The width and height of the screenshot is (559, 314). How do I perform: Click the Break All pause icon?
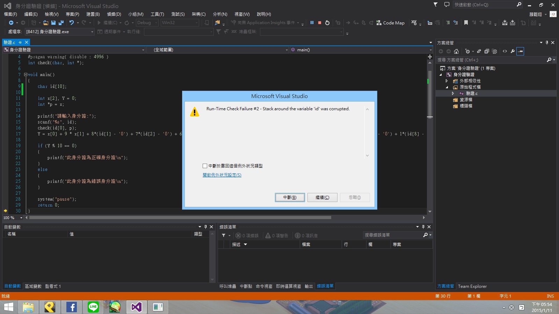312,23
